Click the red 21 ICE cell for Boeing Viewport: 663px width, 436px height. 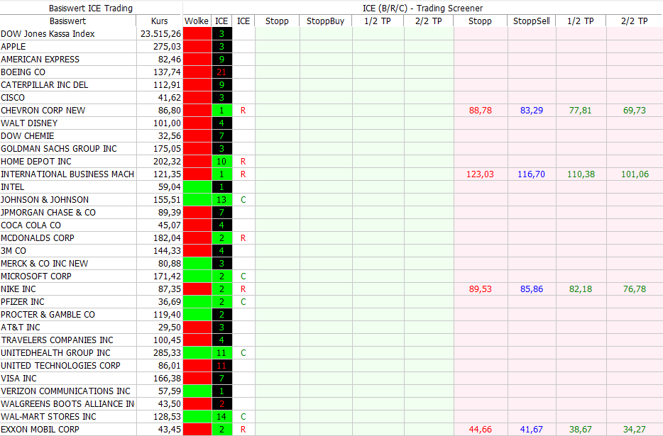point(221,72)
